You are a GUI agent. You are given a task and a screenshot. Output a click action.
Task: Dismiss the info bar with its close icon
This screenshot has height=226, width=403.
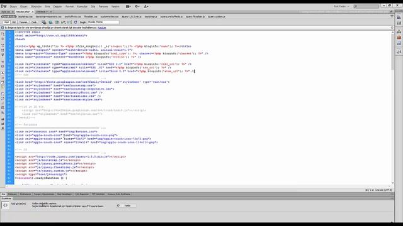(392, 28)
